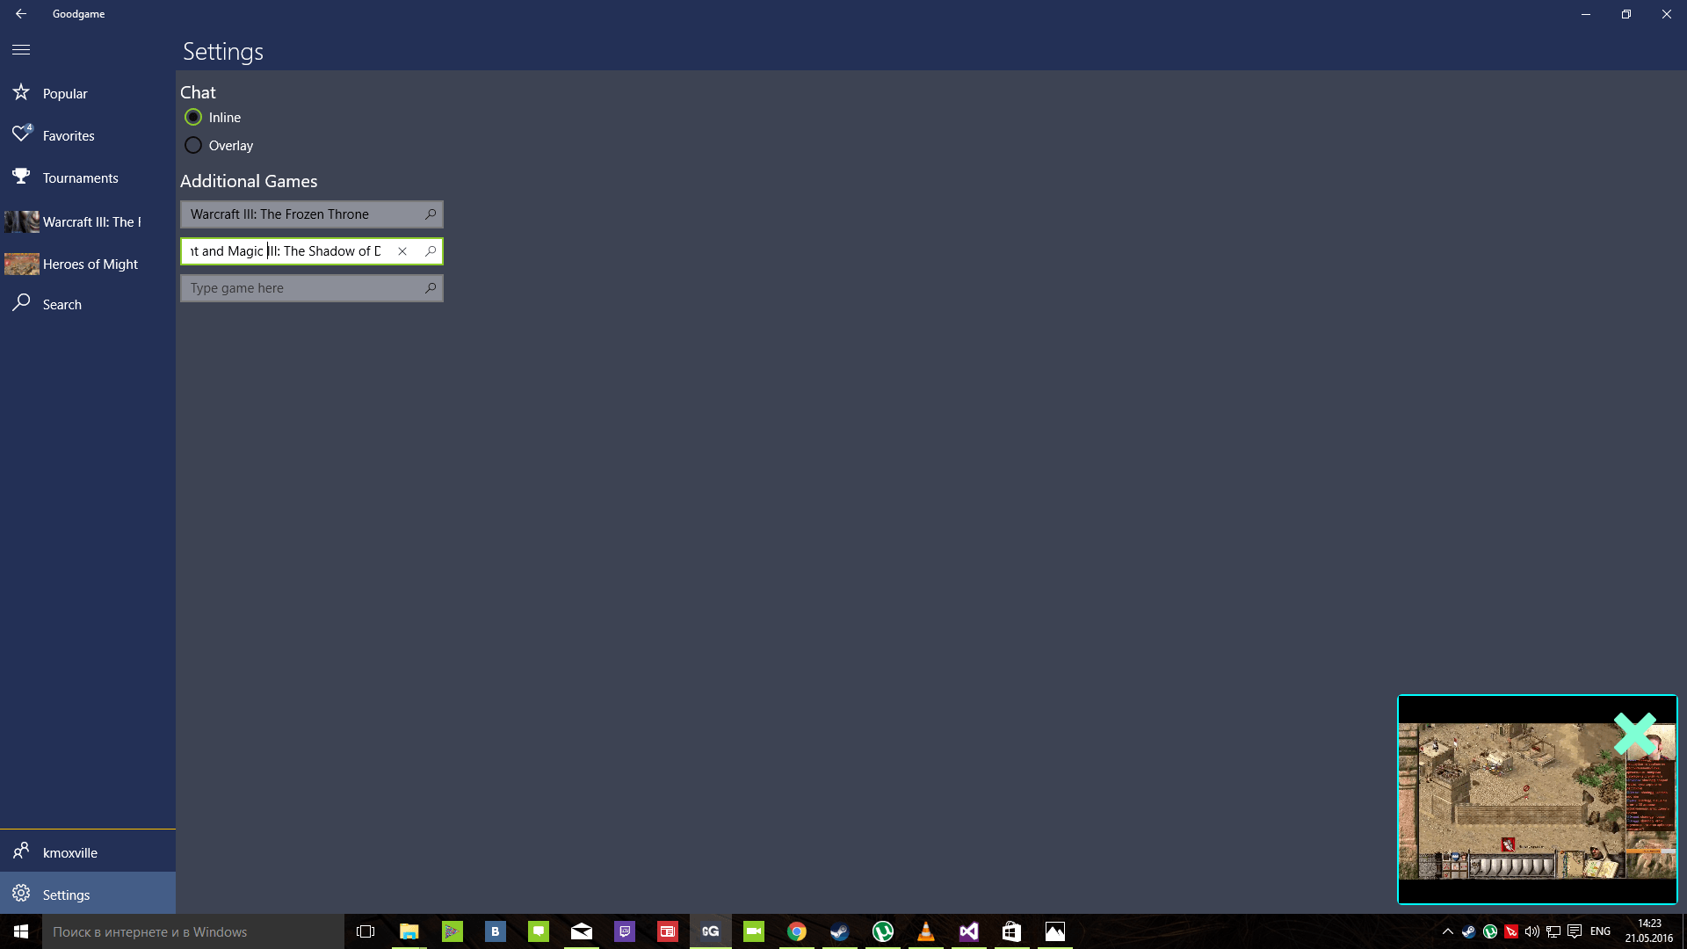
Task: Open Task View in taskbar
Action: [x=366, y=931]
